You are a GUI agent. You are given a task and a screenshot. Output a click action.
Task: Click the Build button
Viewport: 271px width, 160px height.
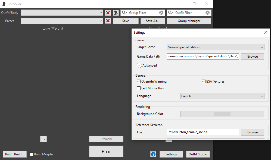(x=106, y=152)
